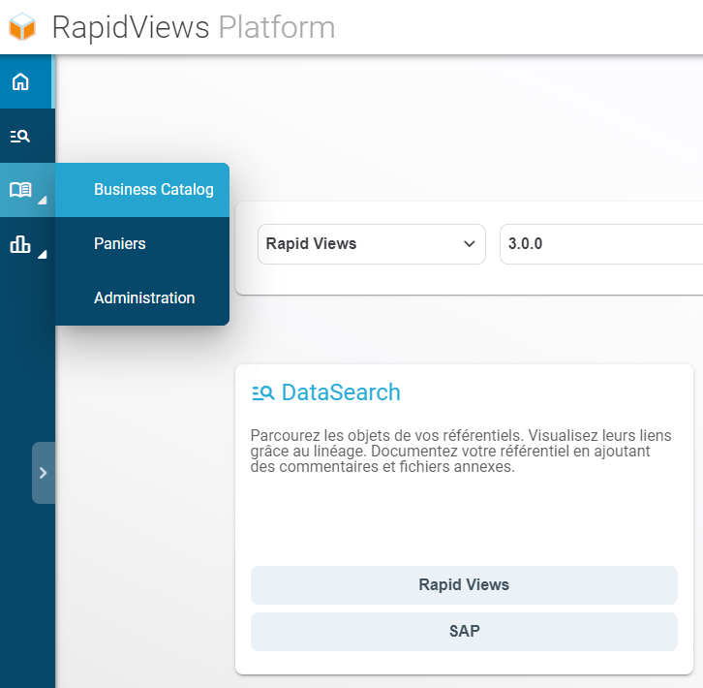The image size is (703, 688).
Task: Click the bar chart sidebar icon
Action: [x=20, y=244]
